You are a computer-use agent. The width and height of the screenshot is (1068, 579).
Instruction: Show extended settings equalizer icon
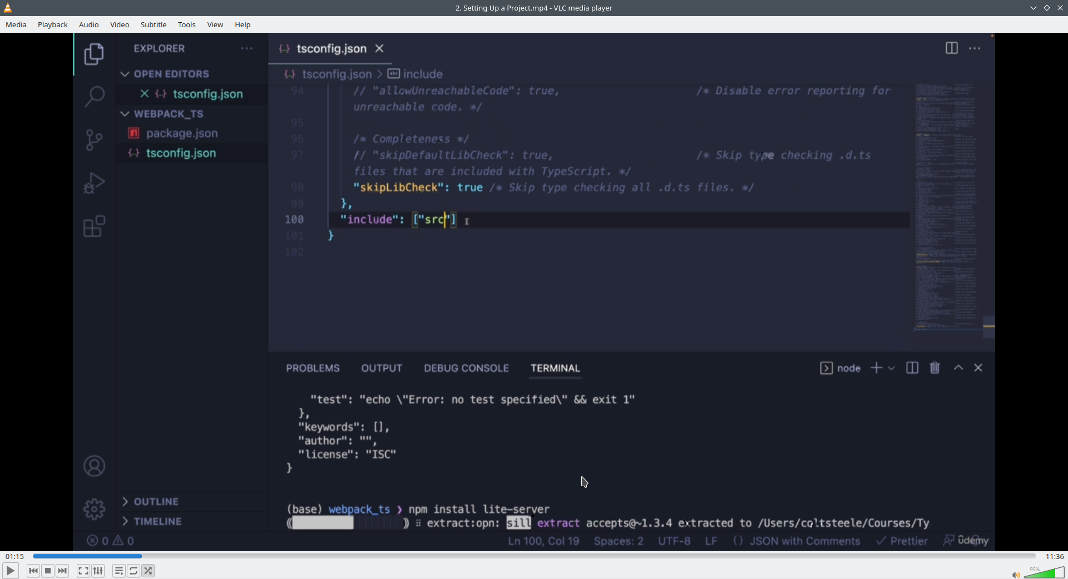tap(98, 571)
